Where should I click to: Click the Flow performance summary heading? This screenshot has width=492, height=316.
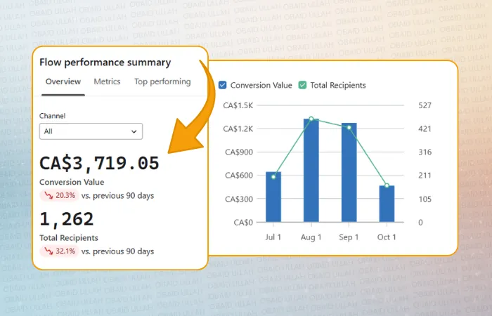(105, 62)
